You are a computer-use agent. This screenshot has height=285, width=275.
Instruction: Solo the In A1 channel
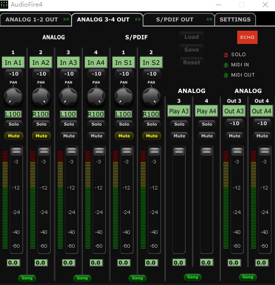point(14,124)
